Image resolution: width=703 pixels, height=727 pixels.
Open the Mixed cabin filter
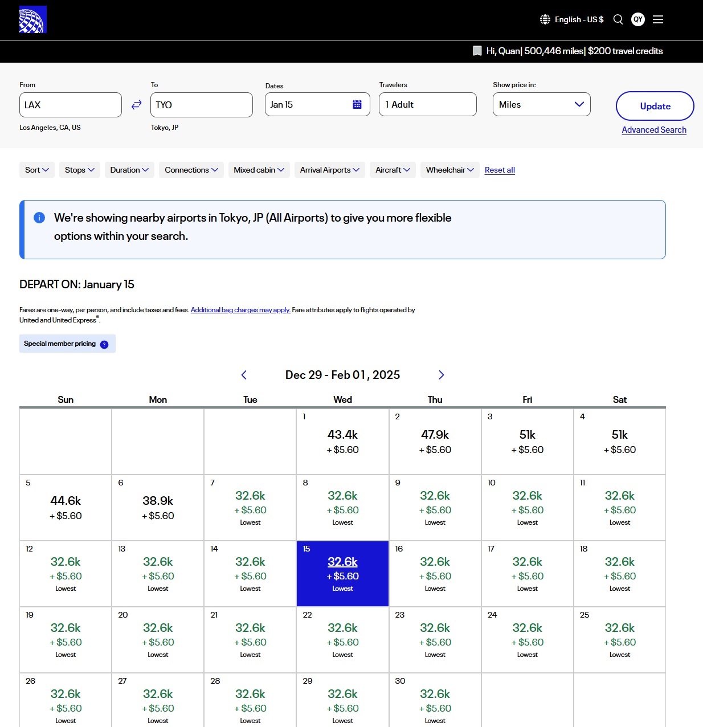(x=259, y=170)
